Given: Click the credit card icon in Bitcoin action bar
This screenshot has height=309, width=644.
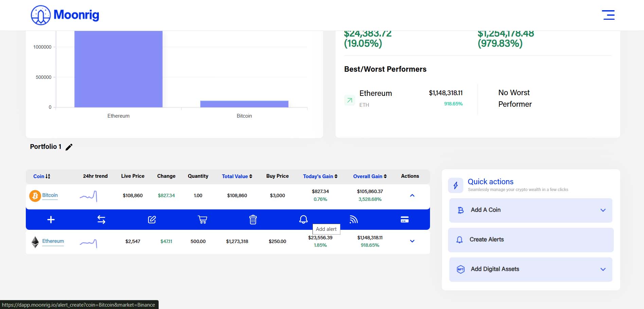Looking at the screenshot, I should 405,220.
